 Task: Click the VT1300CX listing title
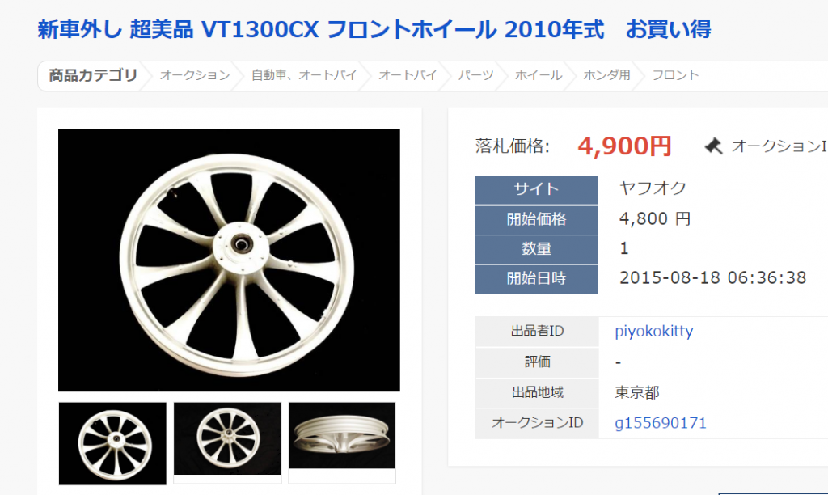374,29
